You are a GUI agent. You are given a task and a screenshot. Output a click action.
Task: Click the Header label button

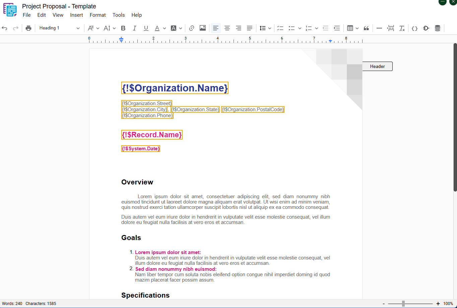(x=377, y=66)
